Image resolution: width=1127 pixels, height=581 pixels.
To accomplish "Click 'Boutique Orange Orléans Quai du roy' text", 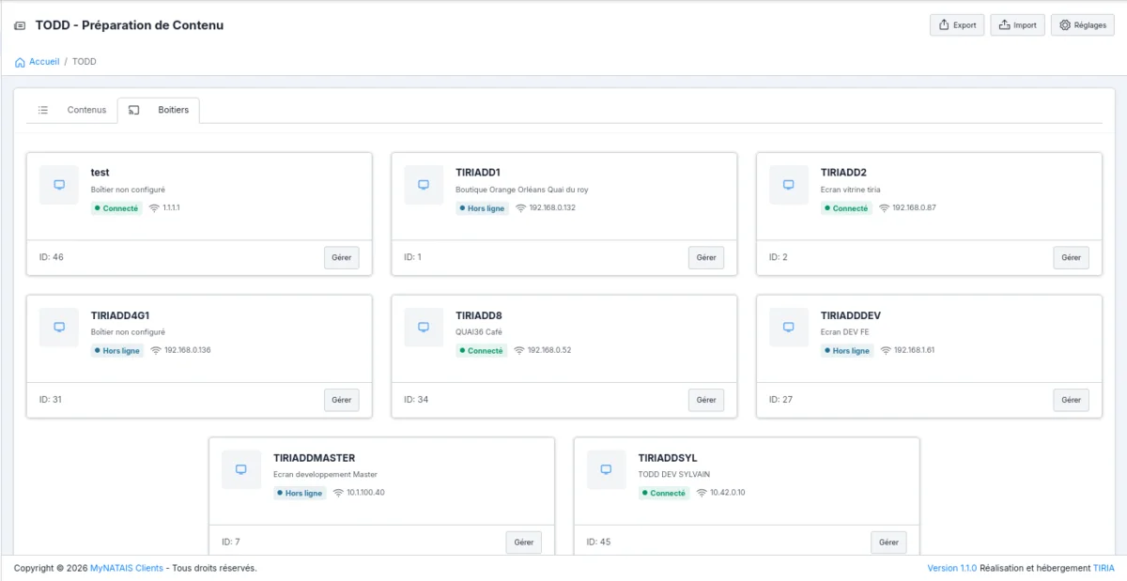I will point(522,190).
